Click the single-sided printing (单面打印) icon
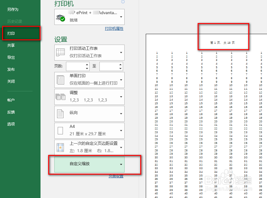The width and height of the screenshot is (267, 198). (x=61, y=80)
